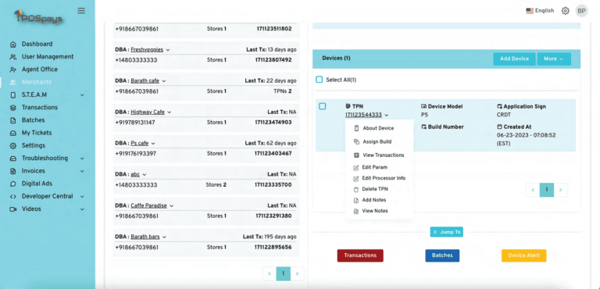Click the Dashboard home icon

[x=13, y=44]
